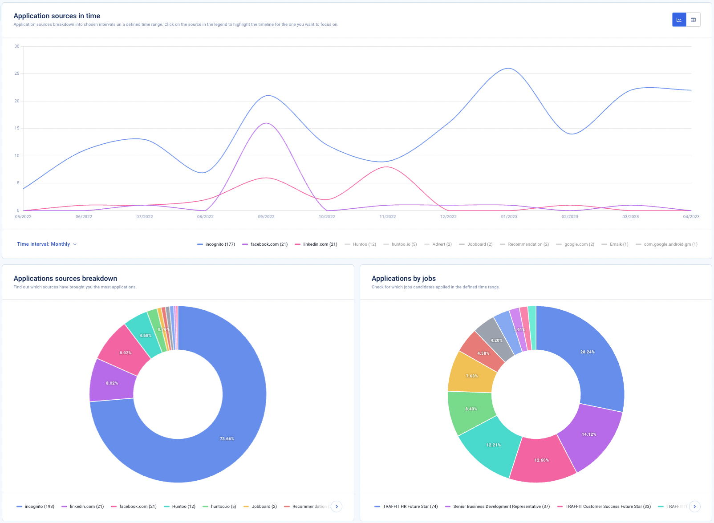This screenshot has height=523, width=714.
Task: Enable com.google.android.gm (1) series in legend
Action: (x=667, y=244)
